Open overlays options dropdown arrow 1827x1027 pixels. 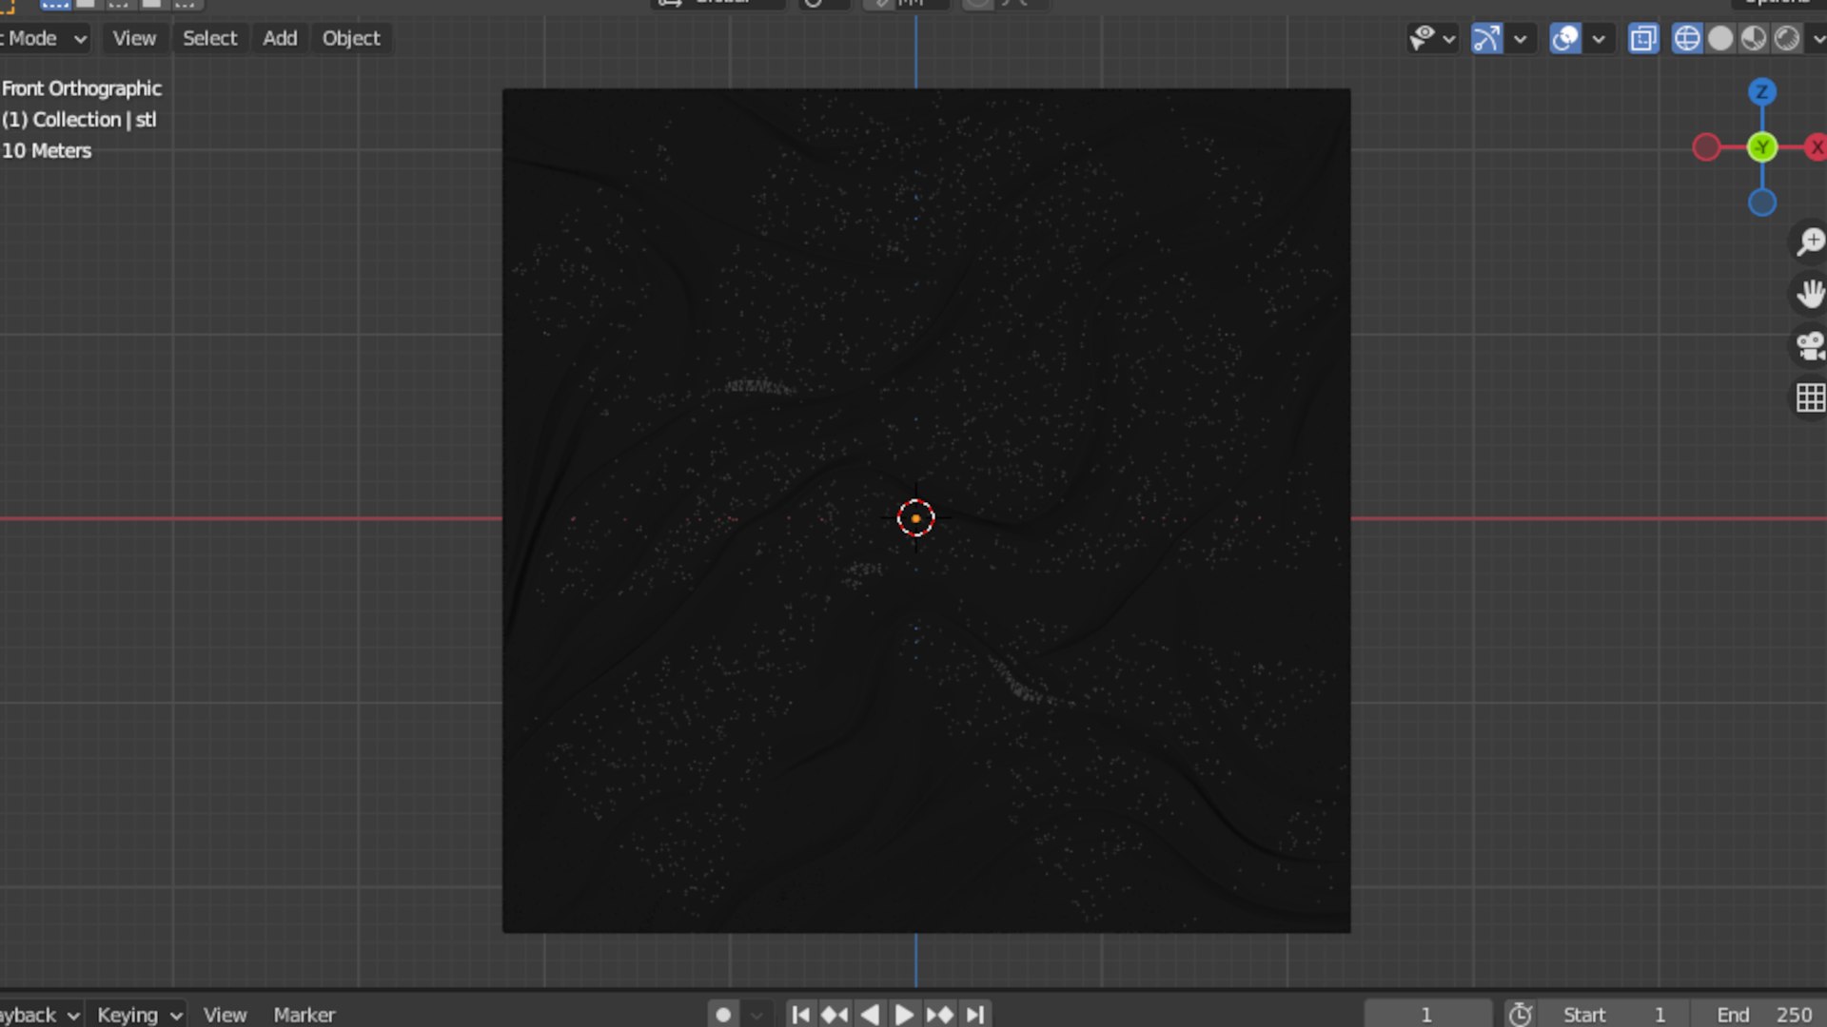pyautogui.click(x=1599, y=39)
